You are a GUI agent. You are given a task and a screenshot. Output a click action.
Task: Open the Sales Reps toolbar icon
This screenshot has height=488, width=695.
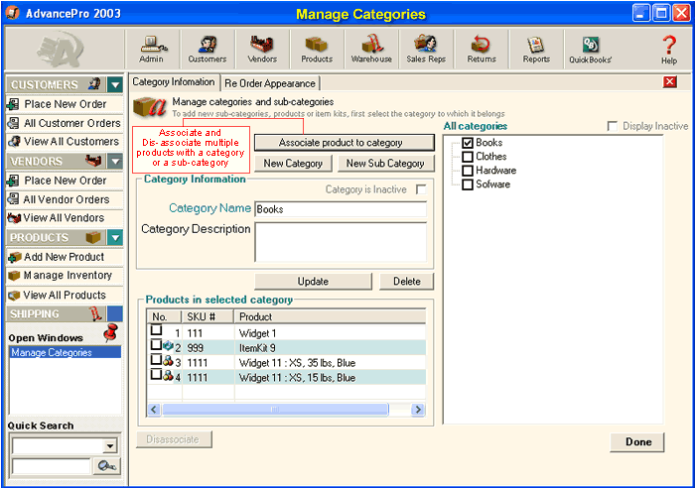click(426, 50)
